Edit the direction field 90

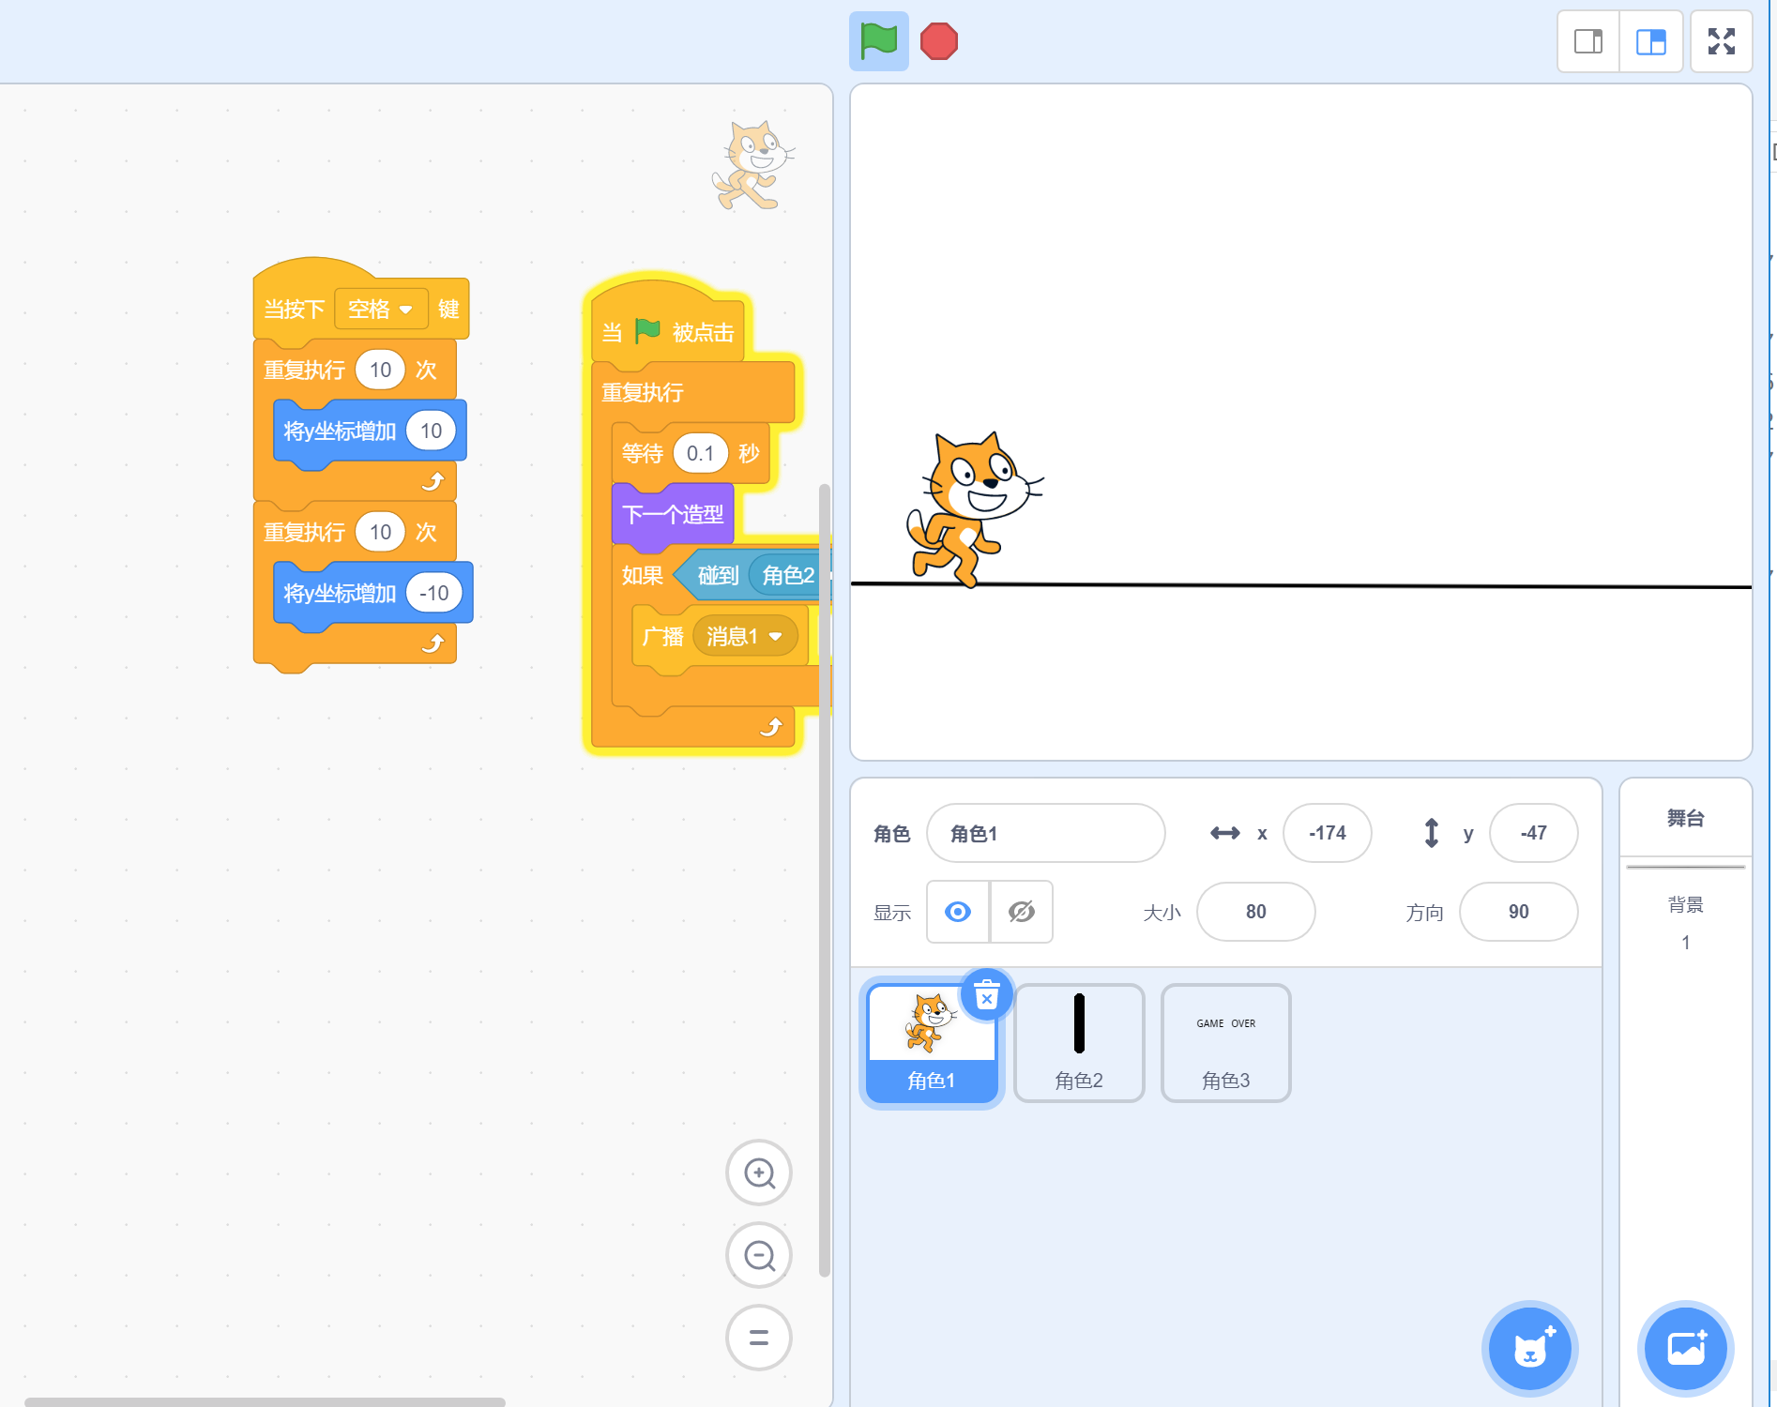tap(1518, 912)
